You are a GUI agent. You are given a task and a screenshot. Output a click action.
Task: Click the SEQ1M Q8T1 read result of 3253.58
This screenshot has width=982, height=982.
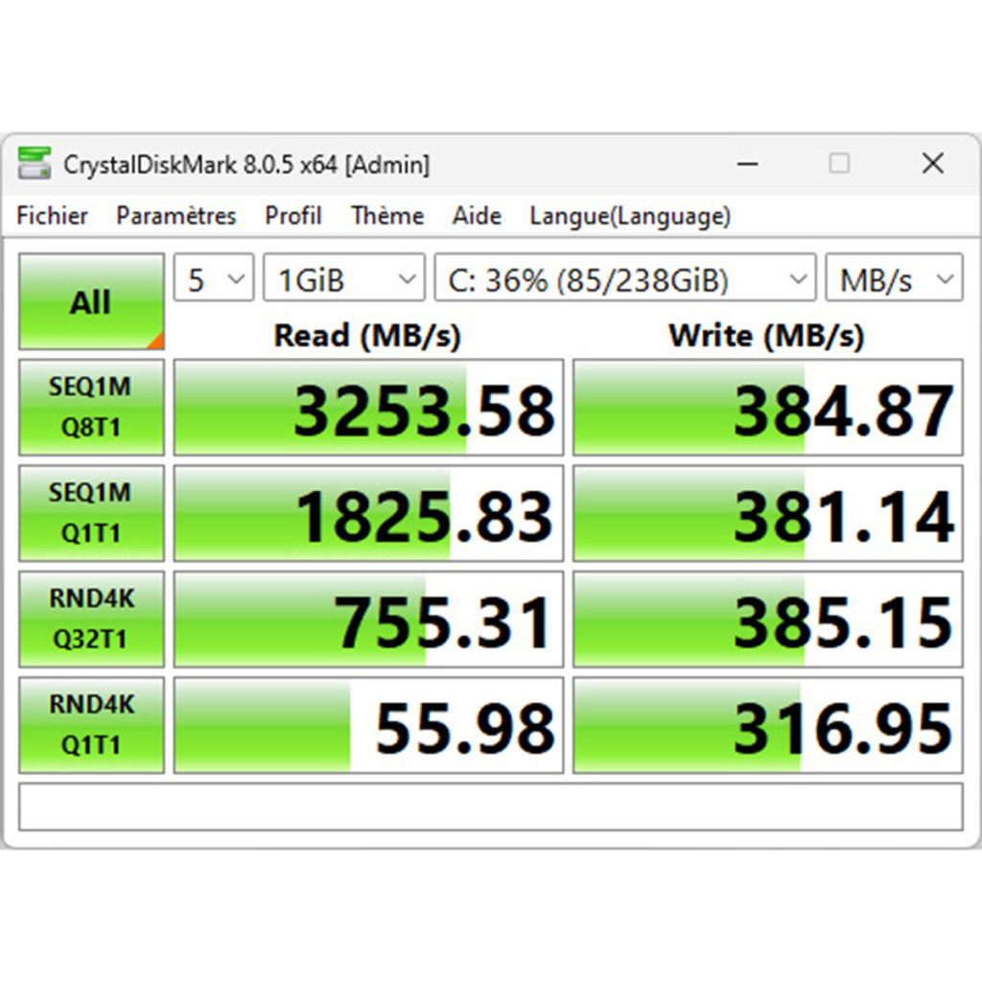point(367,407)
